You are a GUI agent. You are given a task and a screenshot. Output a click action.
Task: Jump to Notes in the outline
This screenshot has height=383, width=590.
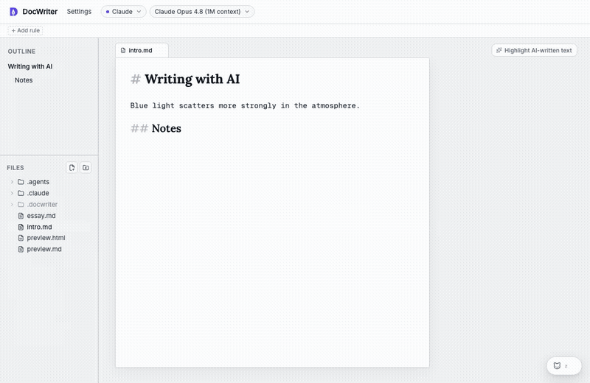[24, 80]
